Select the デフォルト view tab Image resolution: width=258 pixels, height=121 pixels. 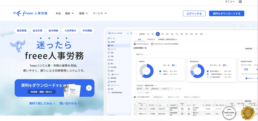(140, 85)
